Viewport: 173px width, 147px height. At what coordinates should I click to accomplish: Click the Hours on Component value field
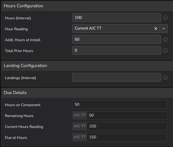120,104
